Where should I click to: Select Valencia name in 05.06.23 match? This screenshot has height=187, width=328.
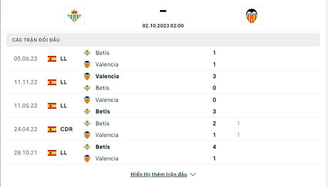pos(107,64)
